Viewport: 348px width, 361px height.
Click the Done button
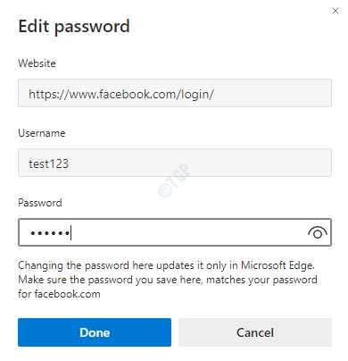pyautogui.click(x=95, y=332)
